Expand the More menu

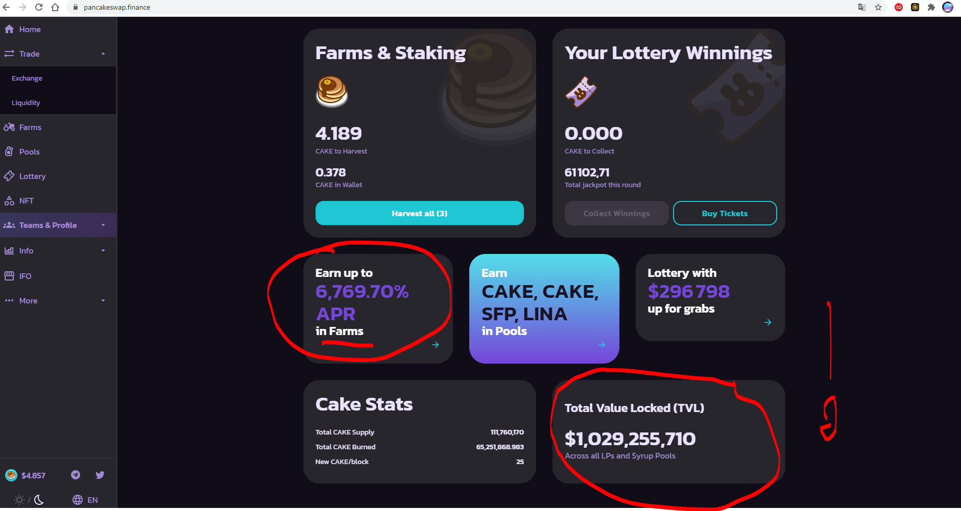point(103,300)
